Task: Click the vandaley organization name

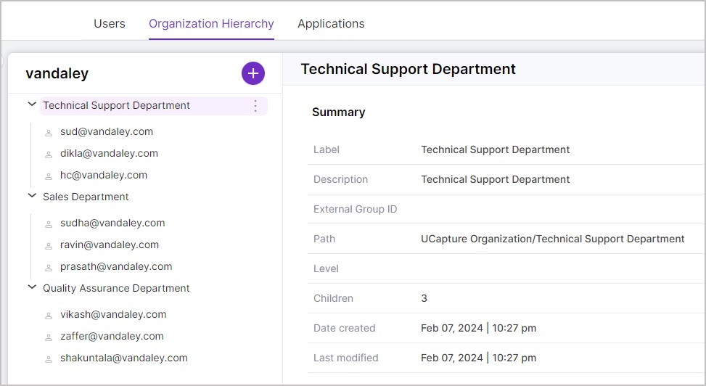Action: pos(57,73)
